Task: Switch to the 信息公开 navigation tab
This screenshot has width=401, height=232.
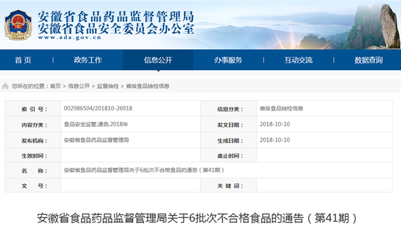Action: (158, 60)
